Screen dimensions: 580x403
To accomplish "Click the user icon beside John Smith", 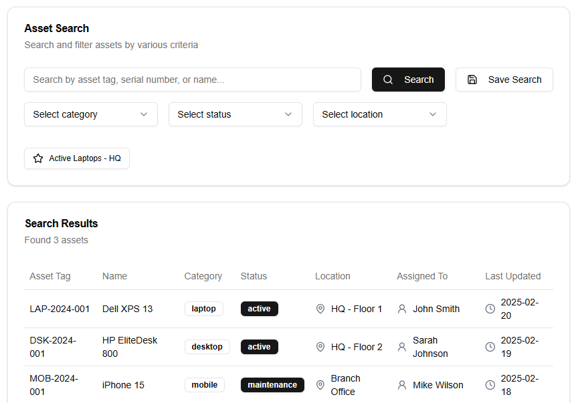I will (x=401, y=309).
